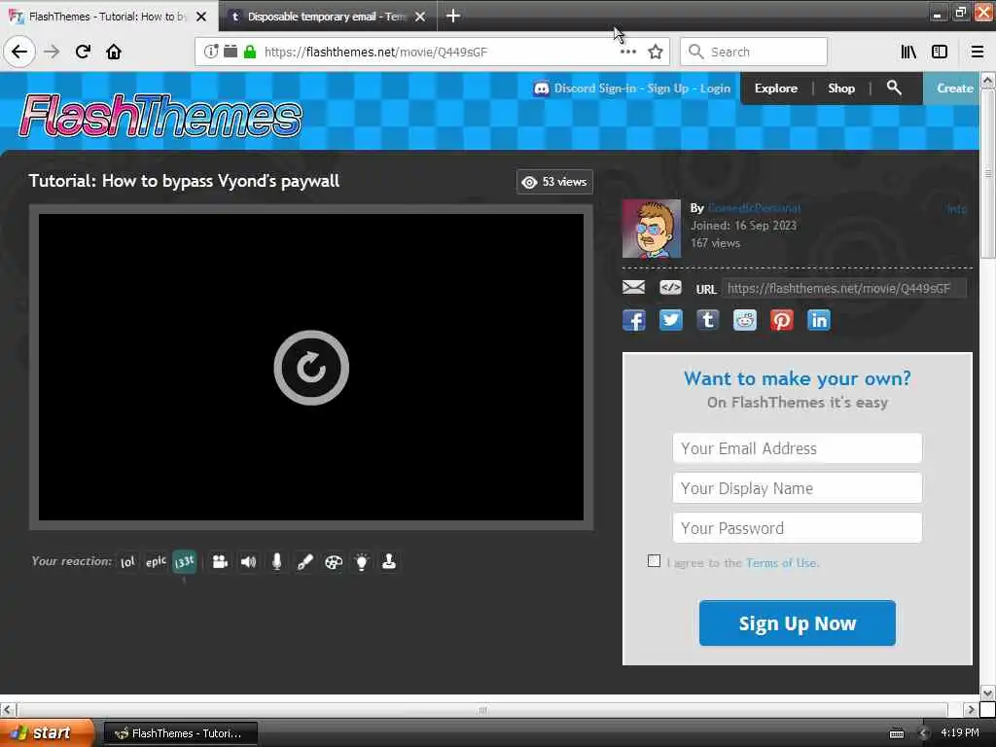The width and height of the screenshot is (996, 747).
Task: Open a new browser tab
Action: [x=453, y=16]
